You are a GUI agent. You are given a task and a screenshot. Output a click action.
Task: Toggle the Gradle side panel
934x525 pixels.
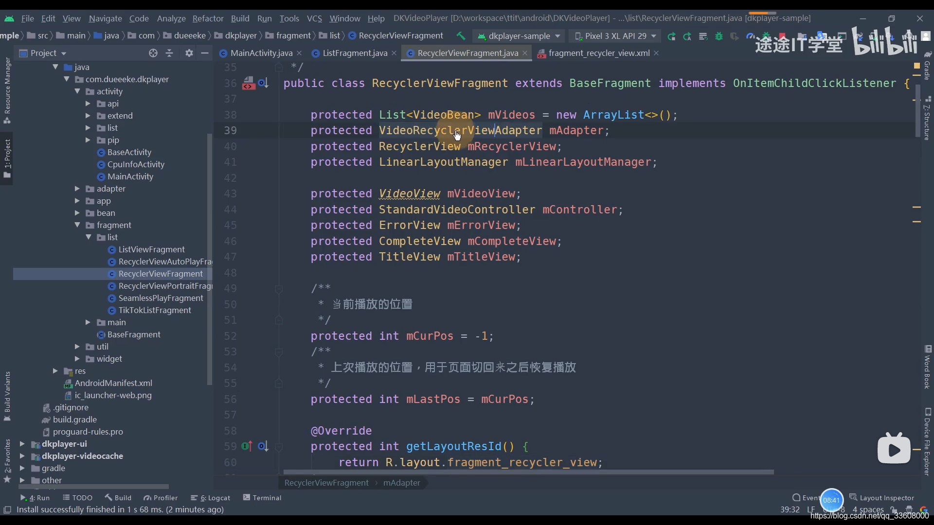coord(927,66)
